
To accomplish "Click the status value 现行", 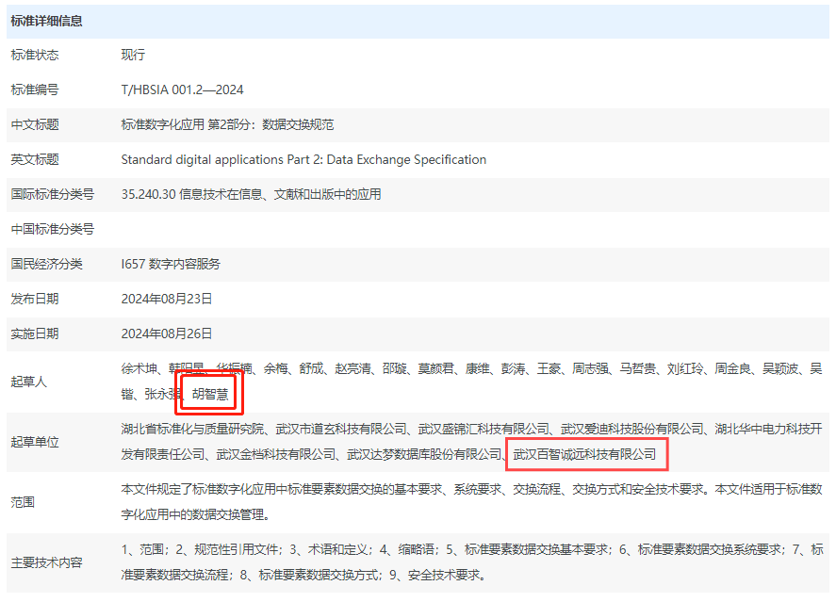I will (133, 55).
